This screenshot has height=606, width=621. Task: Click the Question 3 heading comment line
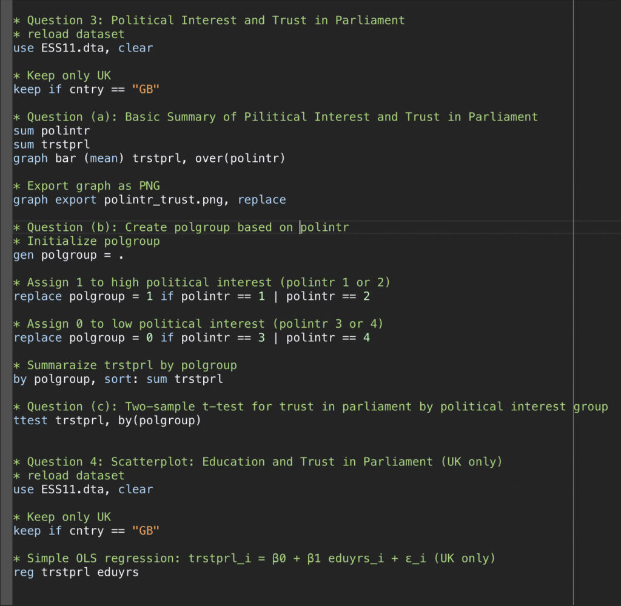[x=209, y=20]
